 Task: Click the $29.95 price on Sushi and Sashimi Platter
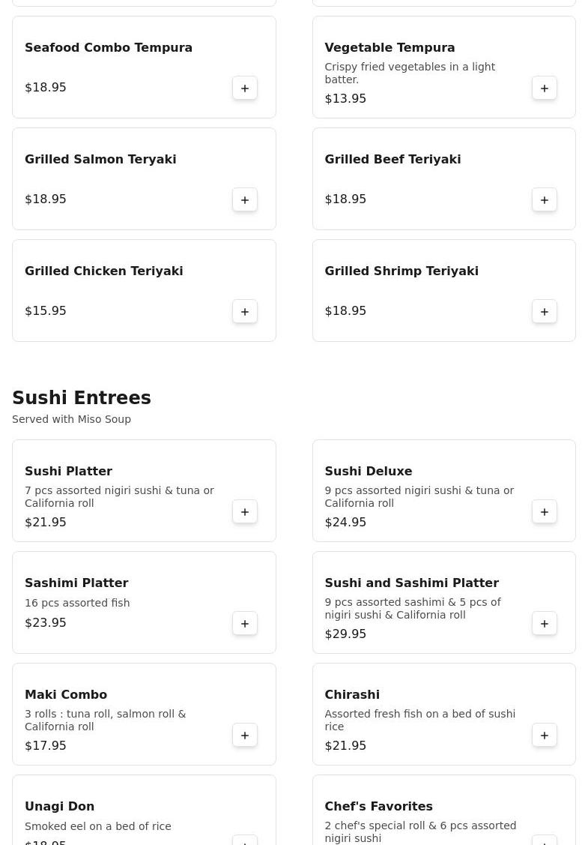345,634
